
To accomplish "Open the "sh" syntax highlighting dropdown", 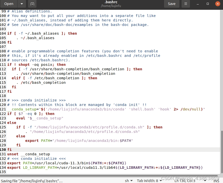I will (128, 181).
